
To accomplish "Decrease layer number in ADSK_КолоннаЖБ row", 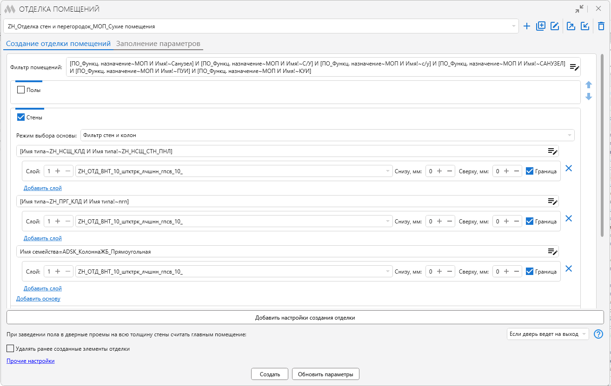I will click(x=68, y=271).
